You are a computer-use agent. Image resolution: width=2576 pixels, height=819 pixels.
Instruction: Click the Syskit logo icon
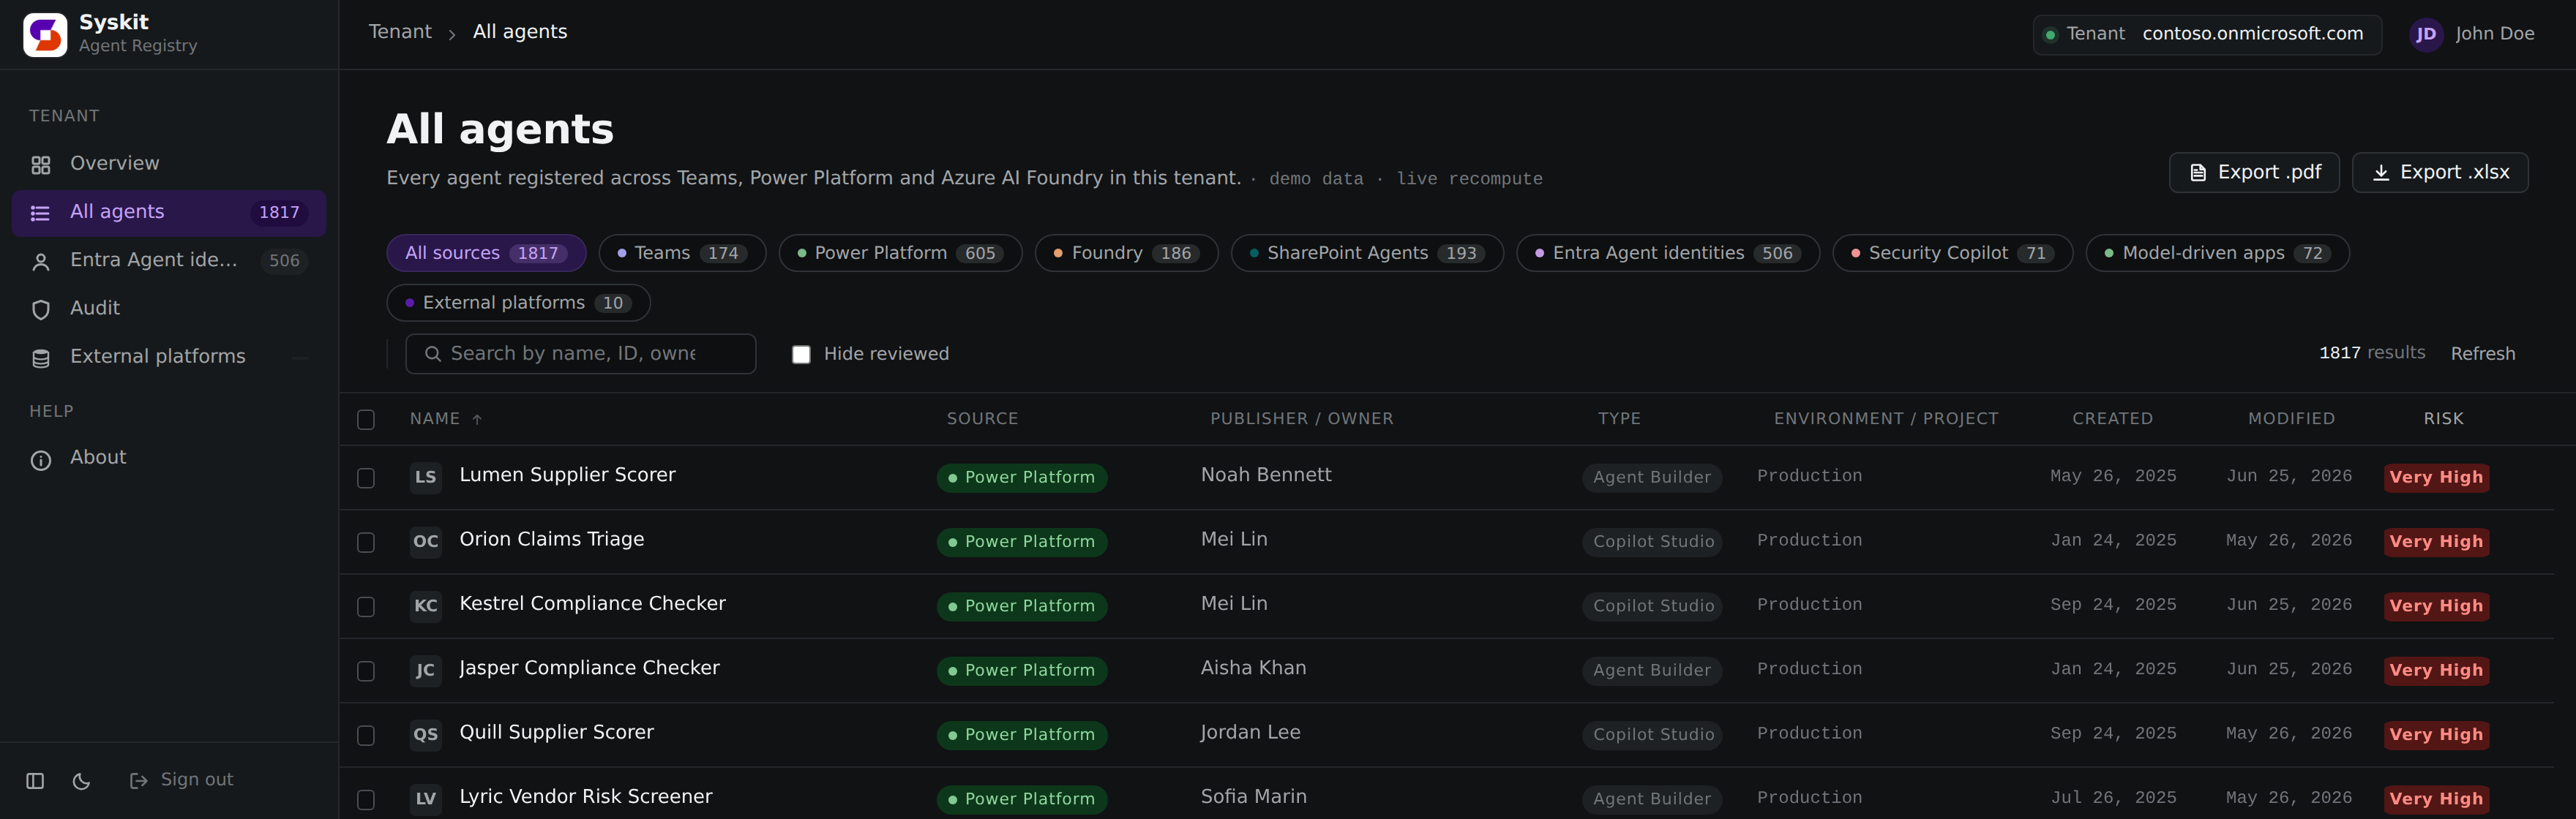[x=45, y=35]
